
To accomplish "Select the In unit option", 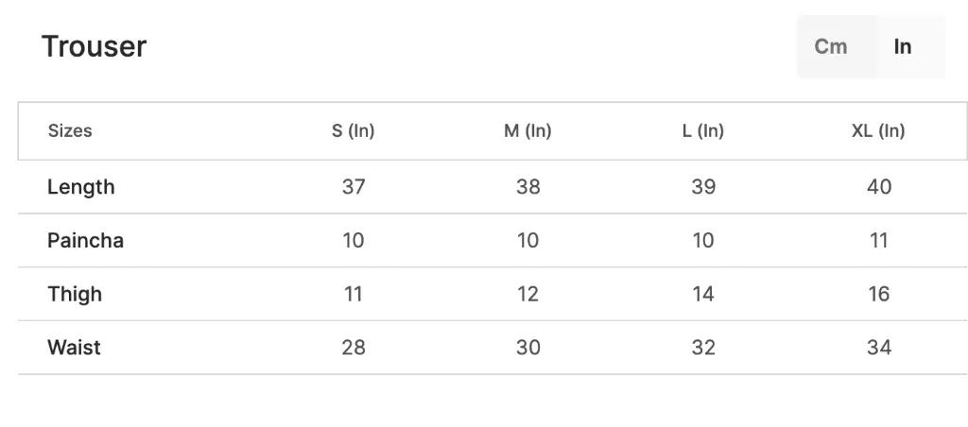I will [x=903, y=47].
